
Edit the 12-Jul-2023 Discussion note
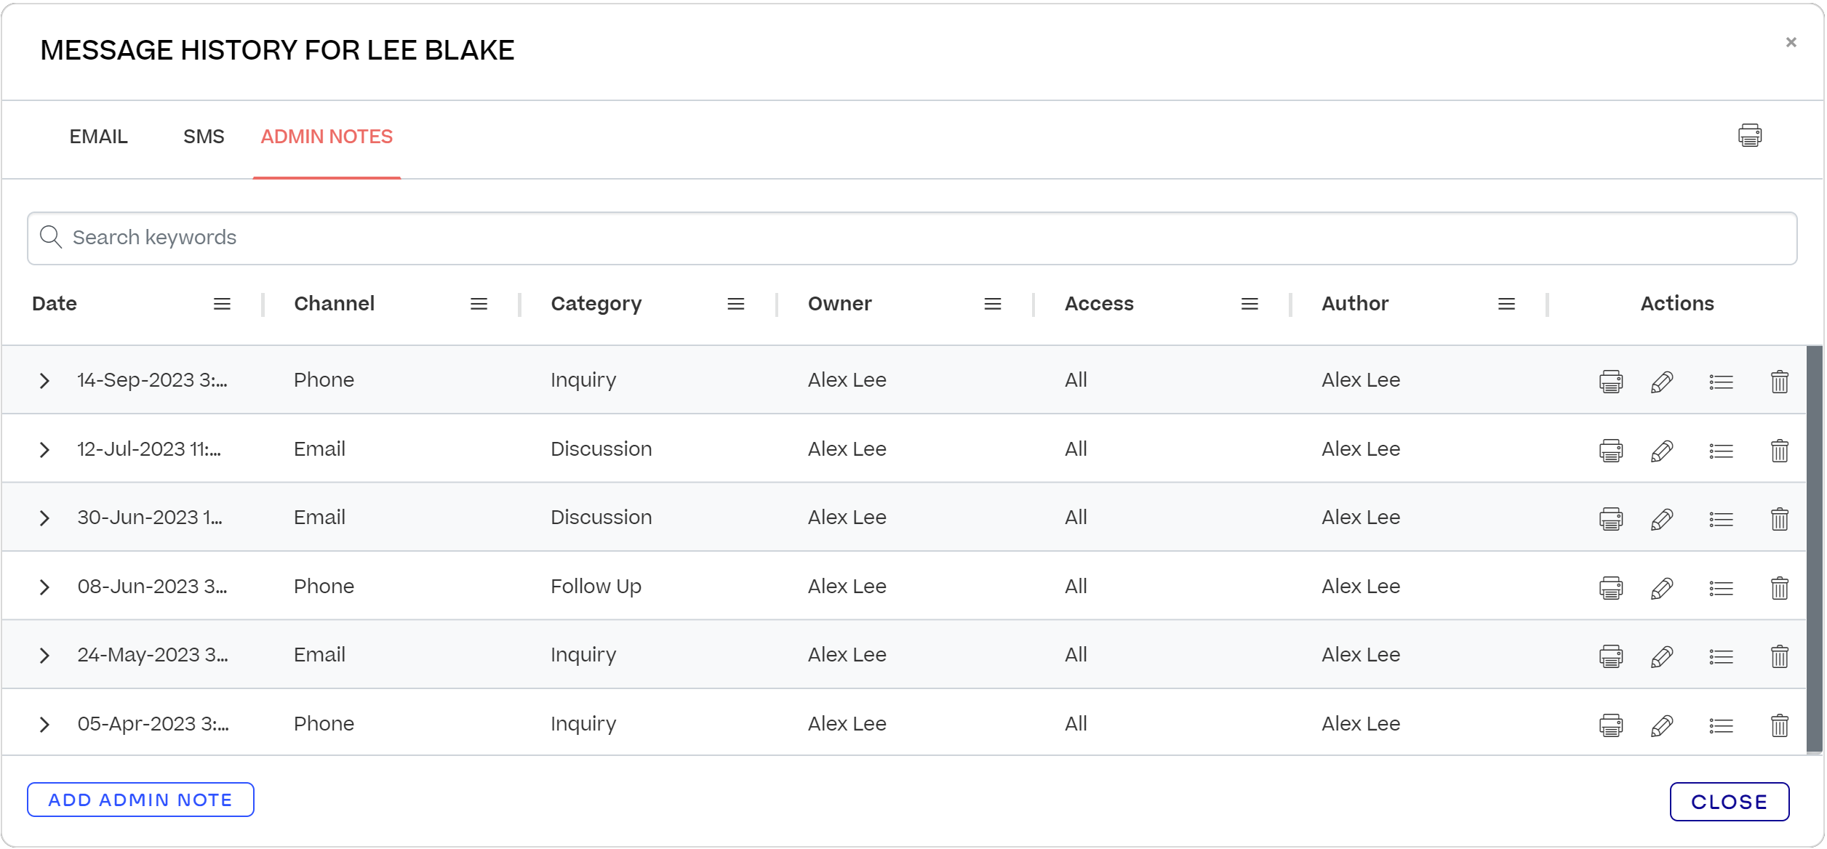1663,449
